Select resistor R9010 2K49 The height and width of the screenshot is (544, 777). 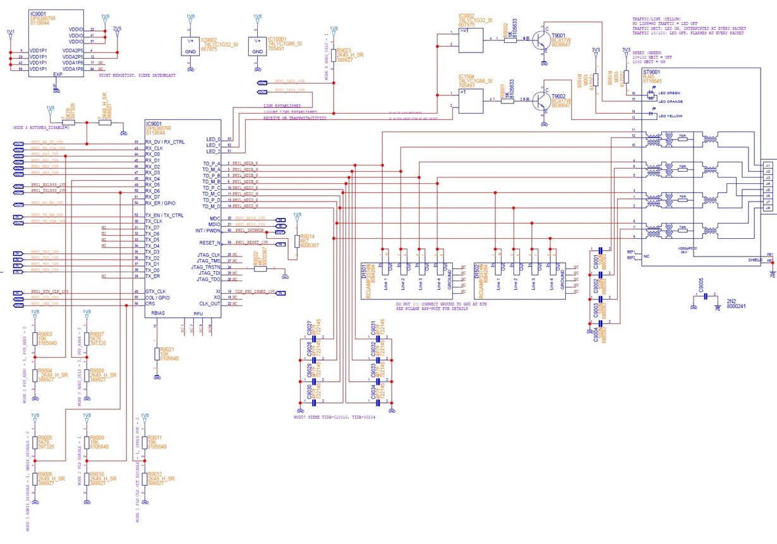point(87,479)
